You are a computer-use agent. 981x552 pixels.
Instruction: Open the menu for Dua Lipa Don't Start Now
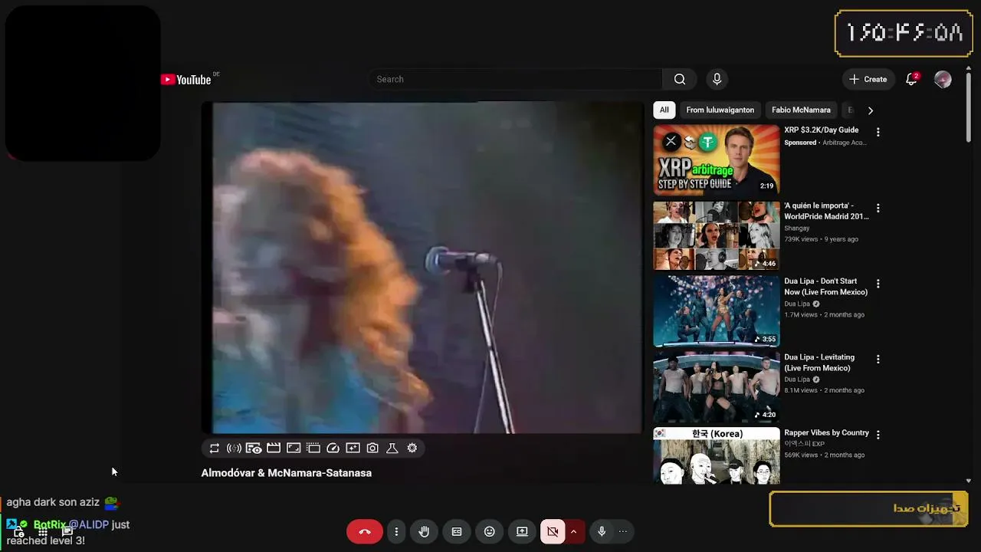point(878,284)
